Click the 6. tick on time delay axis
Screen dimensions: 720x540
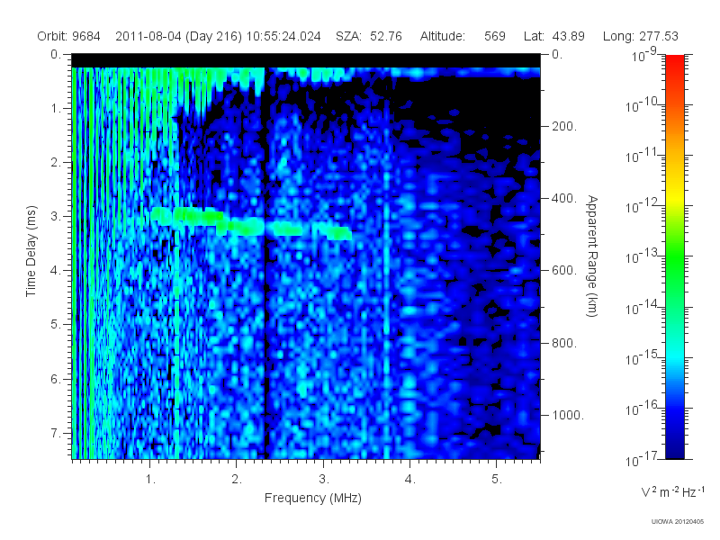pyautogui.click(x=56, y=379)
